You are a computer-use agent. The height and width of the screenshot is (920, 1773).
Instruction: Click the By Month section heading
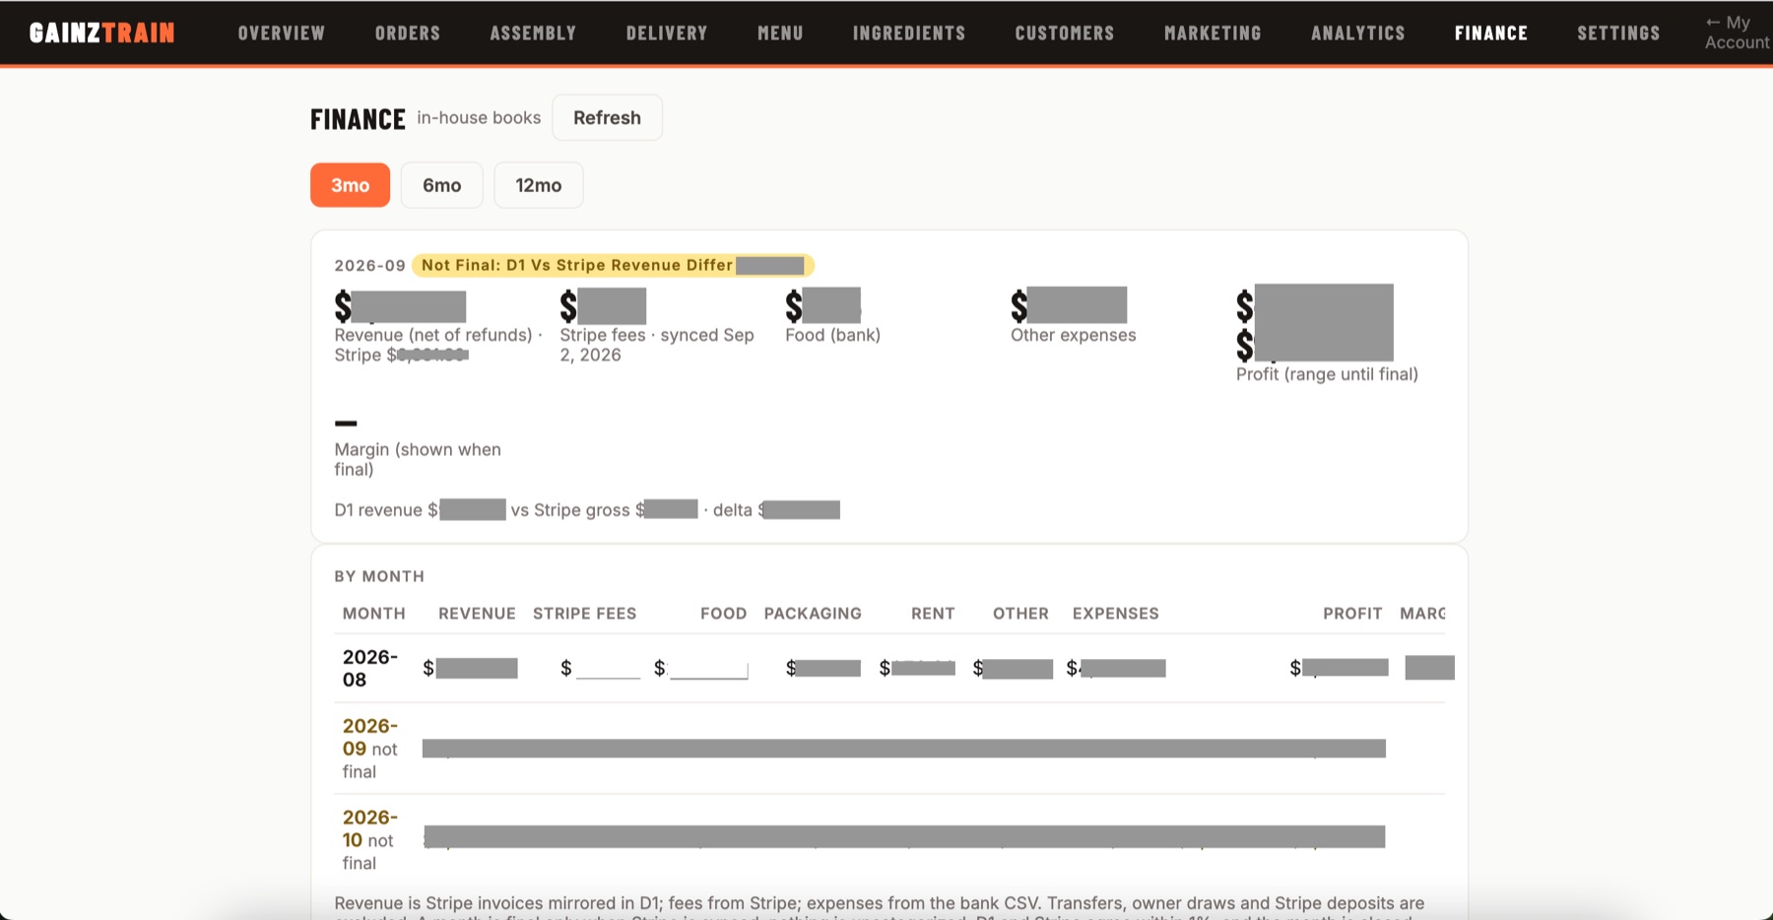click(379, 576)
